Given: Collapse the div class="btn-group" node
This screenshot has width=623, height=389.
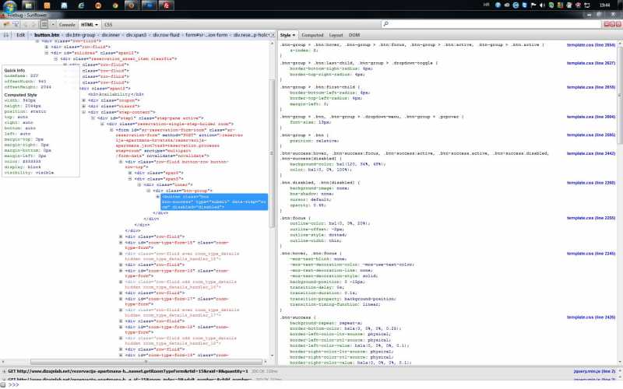Looking at the screenshot, I should [150, 190].
